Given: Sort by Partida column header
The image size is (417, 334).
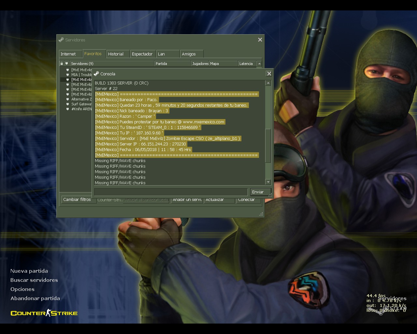Looking at the screenshot, I should pyautogui.click(x=172, y=64).
